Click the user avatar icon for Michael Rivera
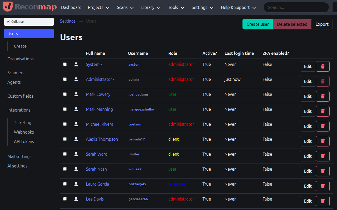Image resolution: width=337 pixels, height=210 pixels. point(76,124)
